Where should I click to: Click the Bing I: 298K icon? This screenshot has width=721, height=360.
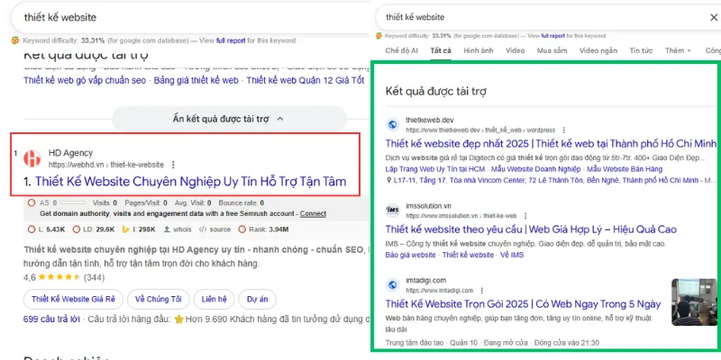(x=125, y=229)
